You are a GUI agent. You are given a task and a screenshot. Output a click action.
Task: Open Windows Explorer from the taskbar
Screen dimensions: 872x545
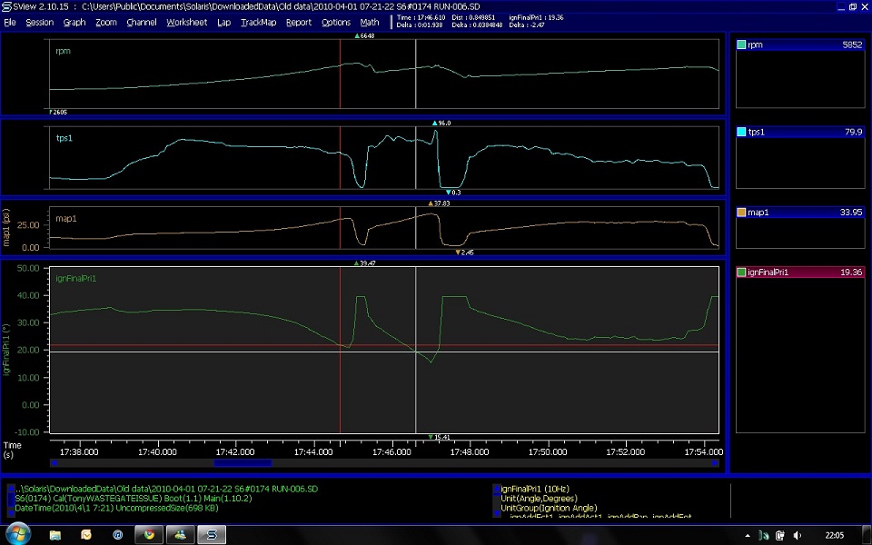point(55,535)
